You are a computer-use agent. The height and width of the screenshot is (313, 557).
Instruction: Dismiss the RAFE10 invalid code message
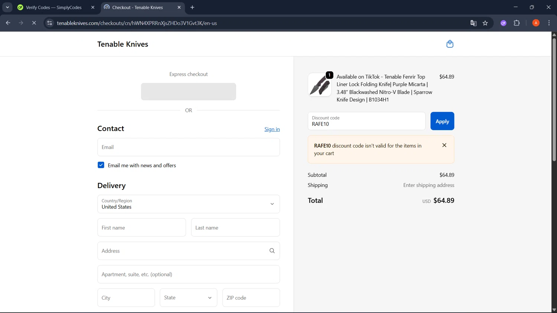coord(444,145)
